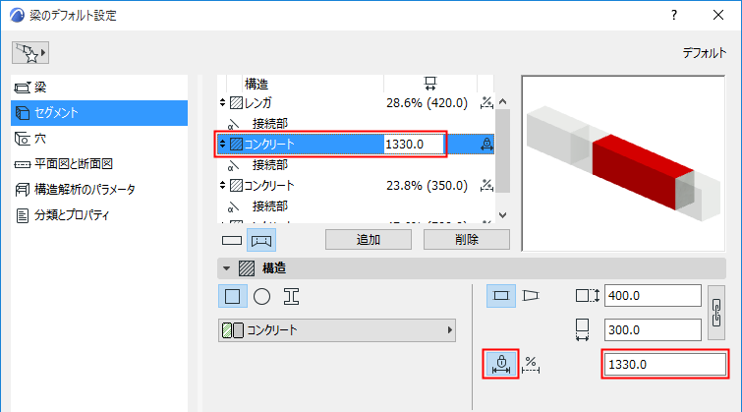
Task: Click the 削除 button
Action: click(x=467, y=240)
